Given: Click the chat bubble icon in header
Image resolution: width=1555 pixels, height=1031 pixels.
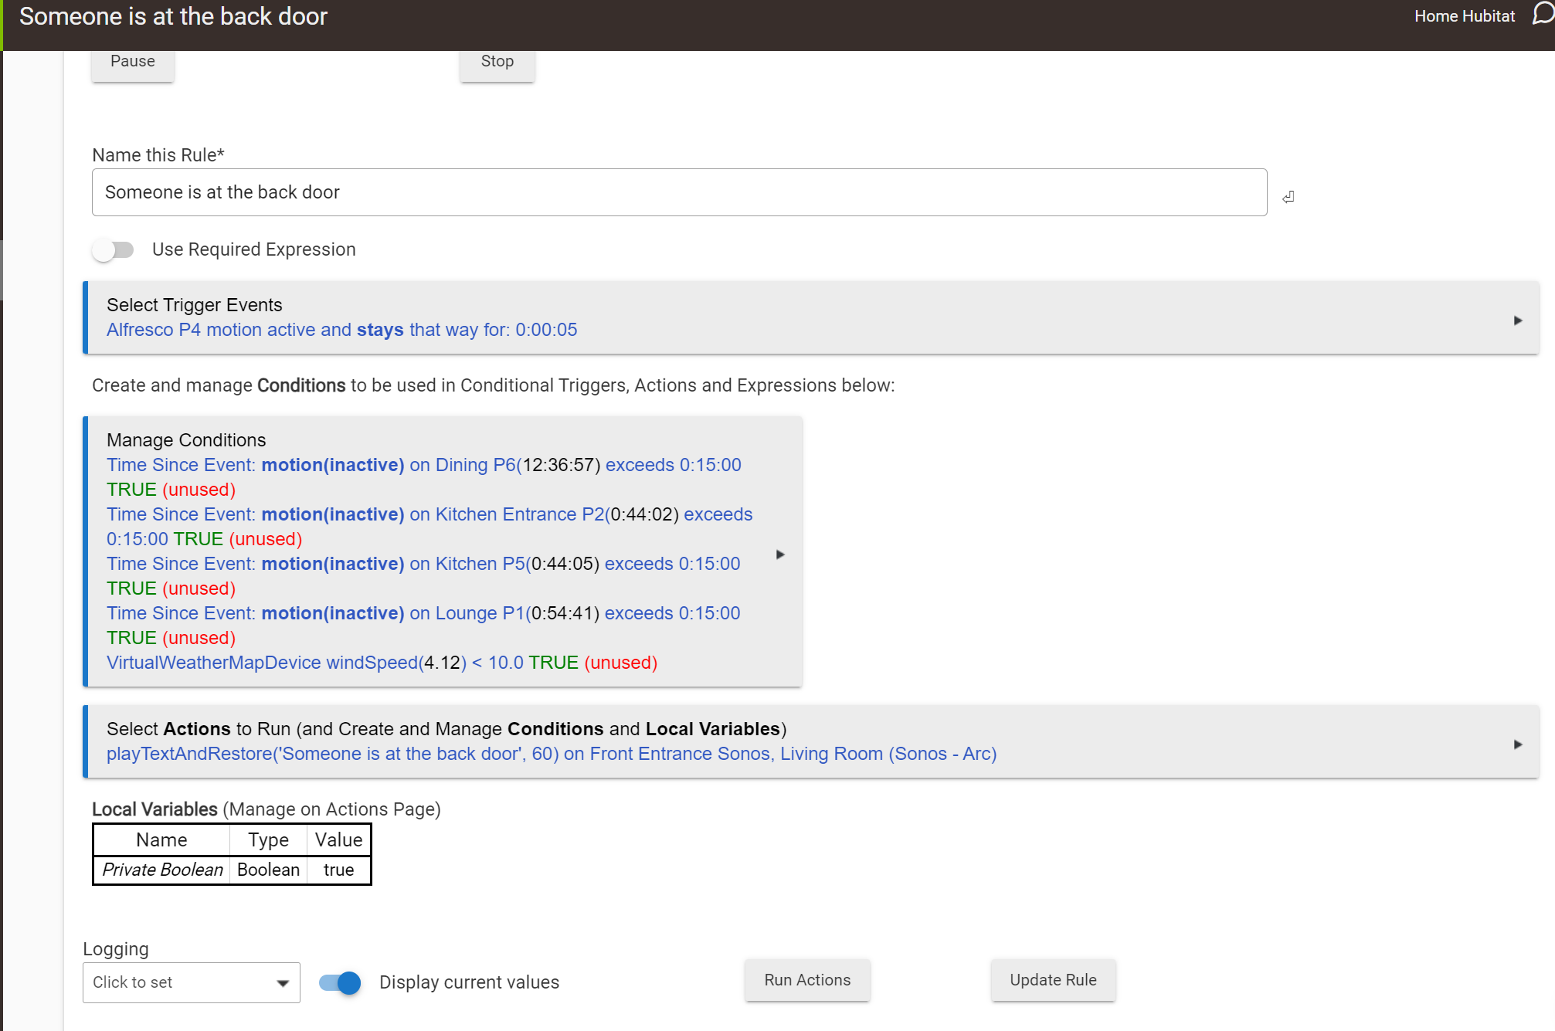Looking at the screenshot, I should click(x=1542, y=15).
